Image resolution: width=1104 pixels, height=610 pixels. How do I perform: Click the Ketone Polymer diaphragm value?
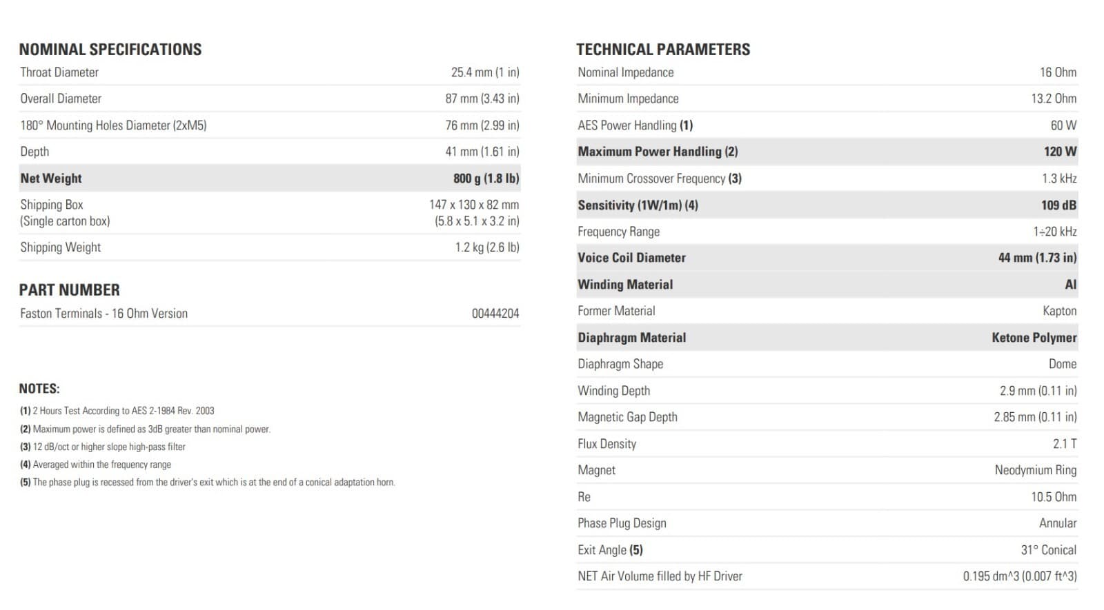pos(1034,338)
